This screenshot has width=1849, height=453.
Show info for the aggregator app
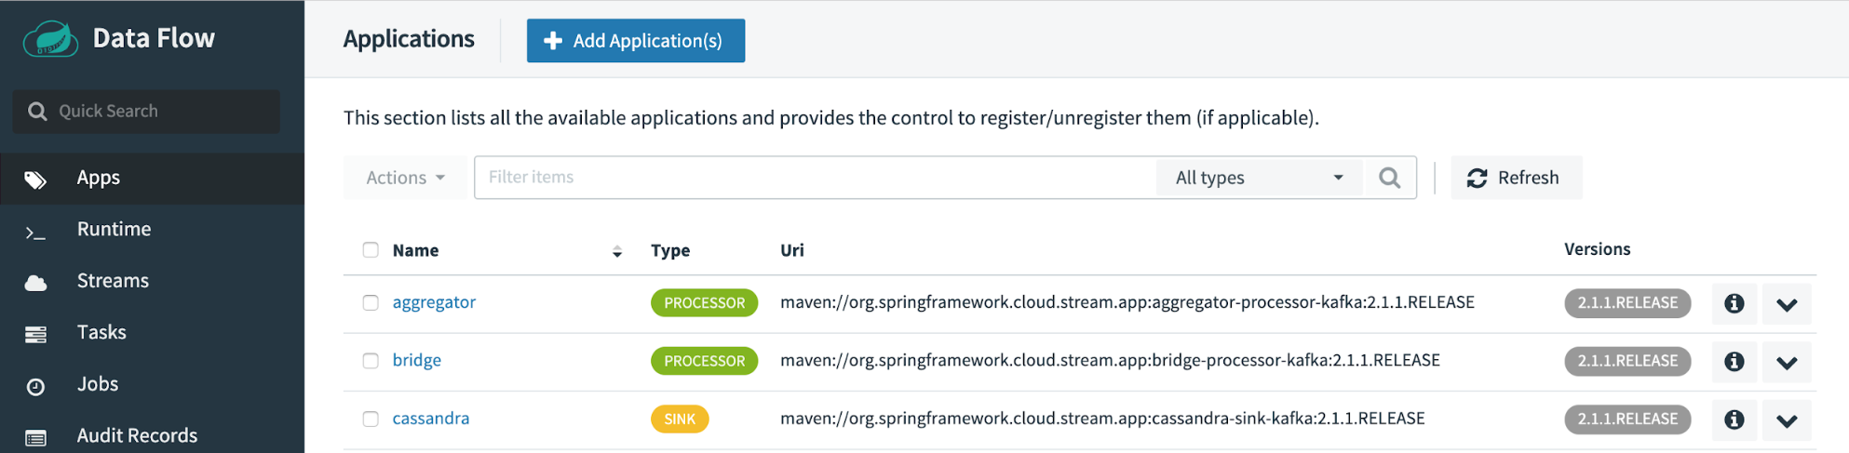click(1734, 303)
